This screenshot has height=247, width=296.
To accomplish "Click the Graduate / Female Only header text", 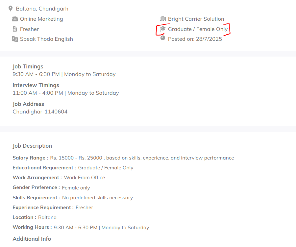I will (x=198, y=29).
